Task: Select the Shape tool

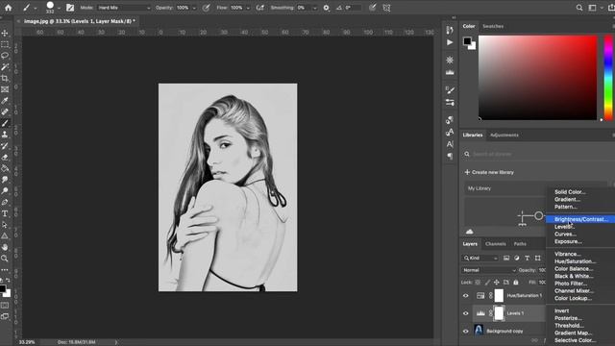Action: 5,236
